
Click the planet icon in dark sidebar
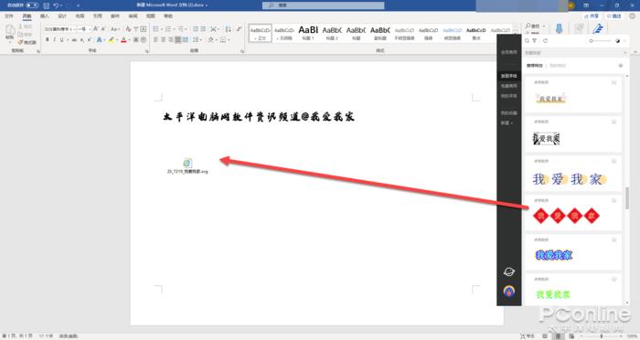[509, 271]
